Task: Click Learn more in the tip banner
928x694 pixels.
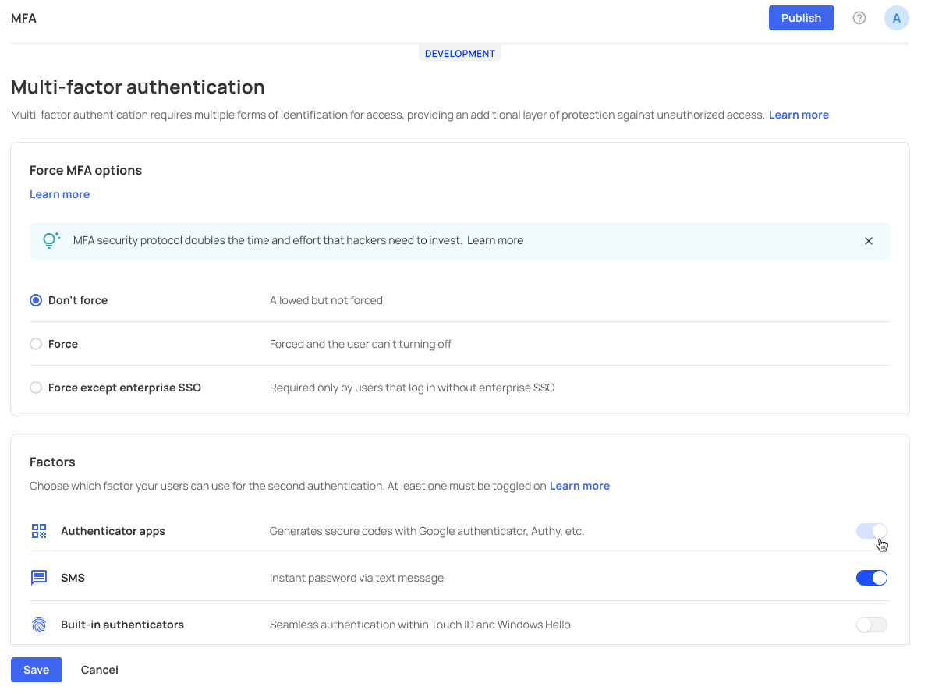Action: pos(495,240)
